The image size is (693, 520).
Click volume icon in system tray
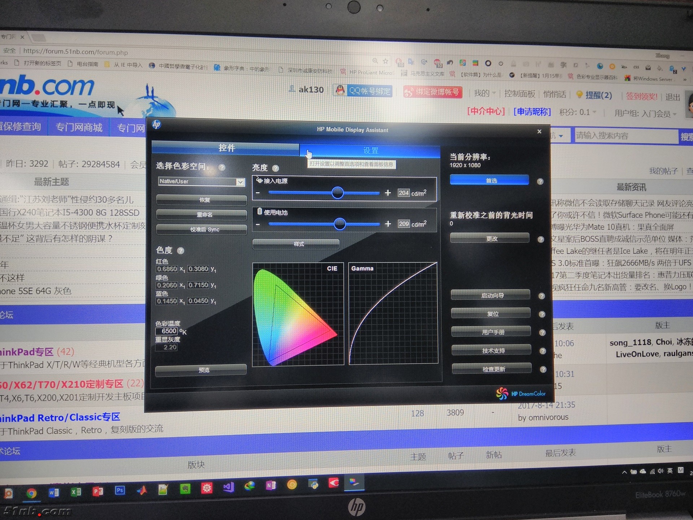[661, 471]
